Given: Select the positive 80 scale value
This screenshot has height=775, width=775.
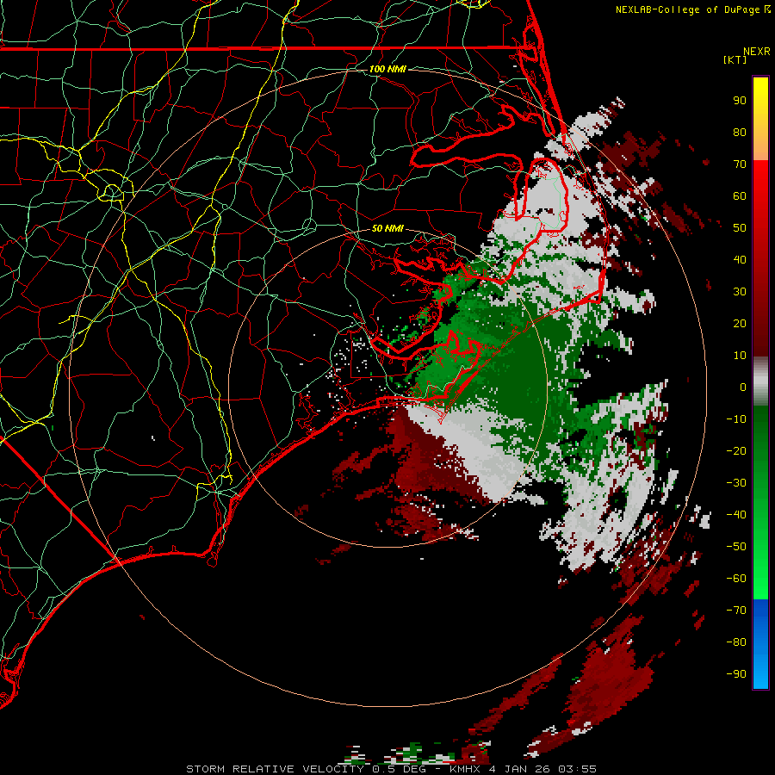Looking at the screenshot, I should pos(740,132).
